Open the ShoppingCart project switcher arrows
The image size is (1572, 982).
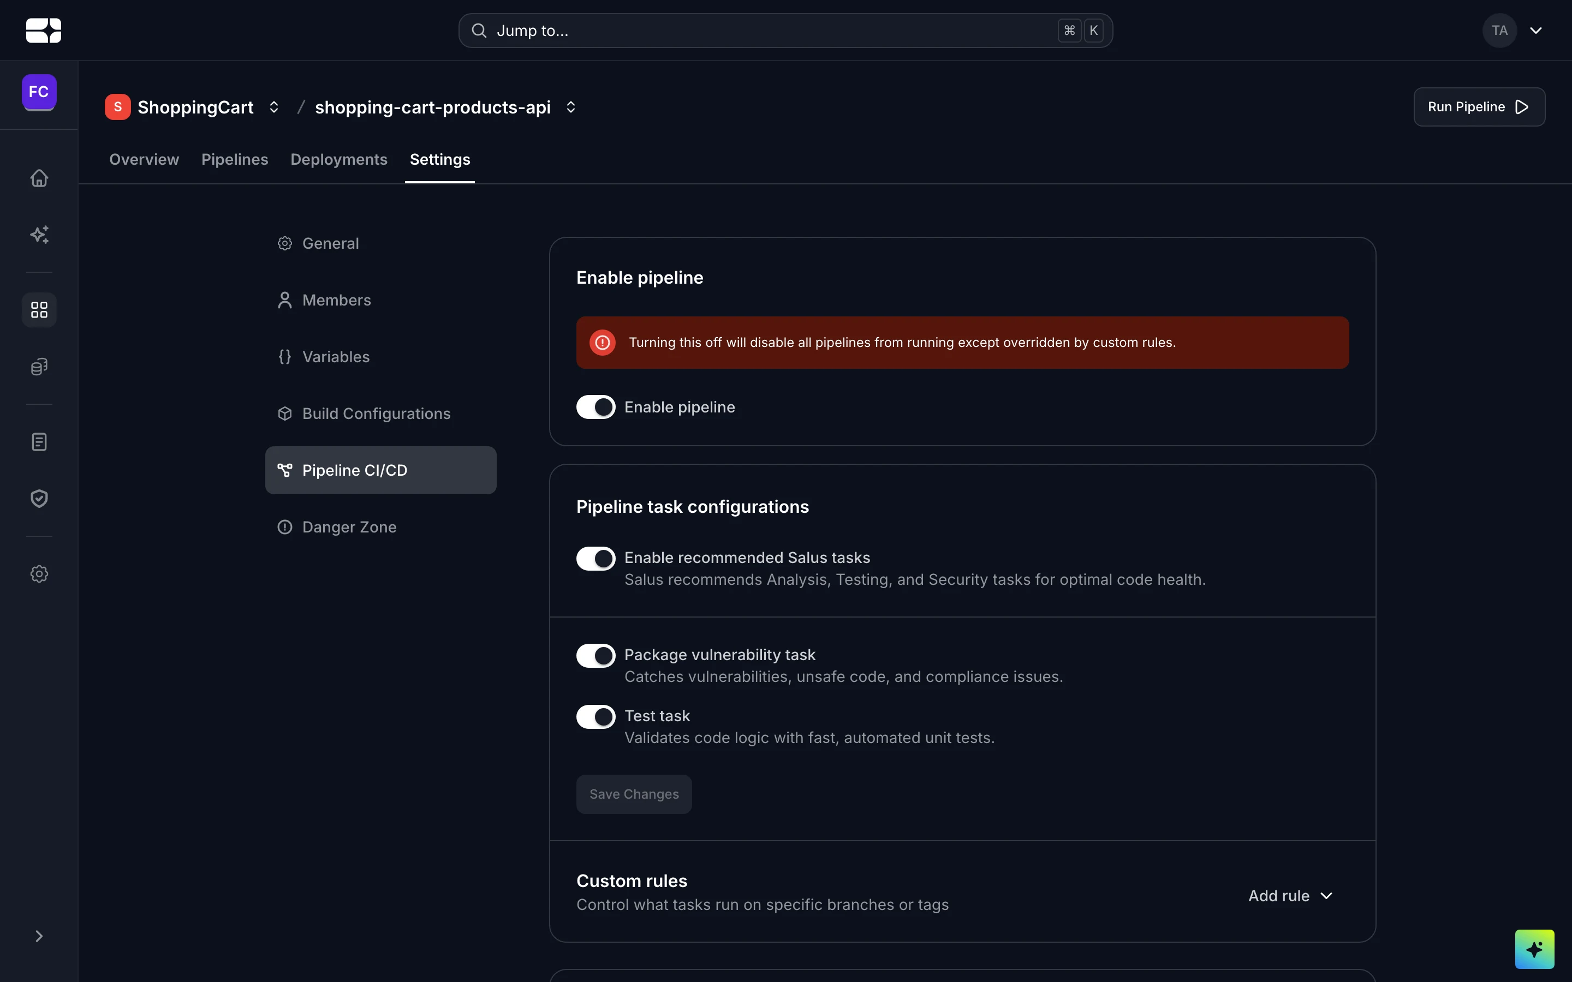[x=274, y=107]
